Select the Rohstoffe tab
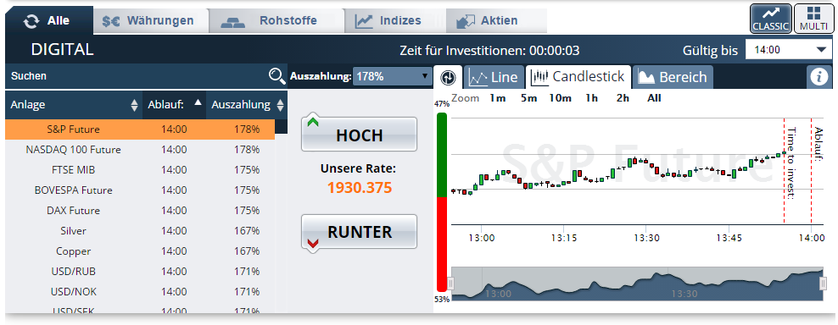This screenshot has height=325, width=838. [276, 21]
